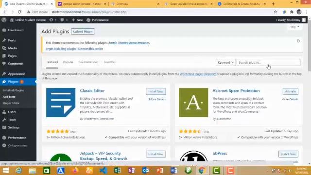
Task: View More Details for Classic Editor
Action: pyautogui.click(x=157, y=99)
